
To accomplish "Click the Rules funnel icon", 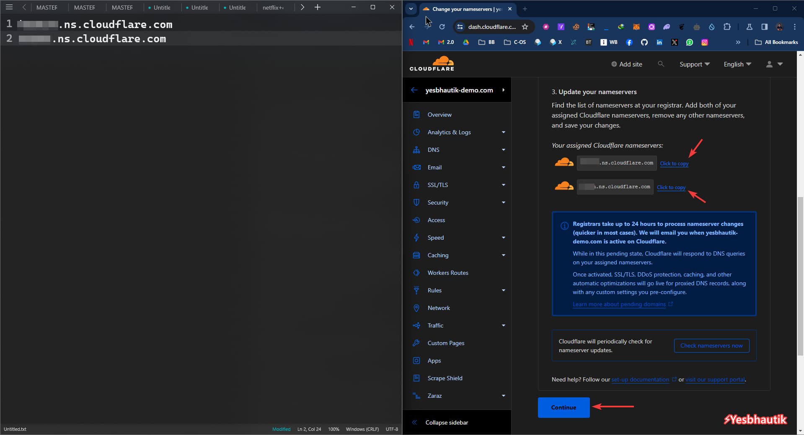I will 416,290.
